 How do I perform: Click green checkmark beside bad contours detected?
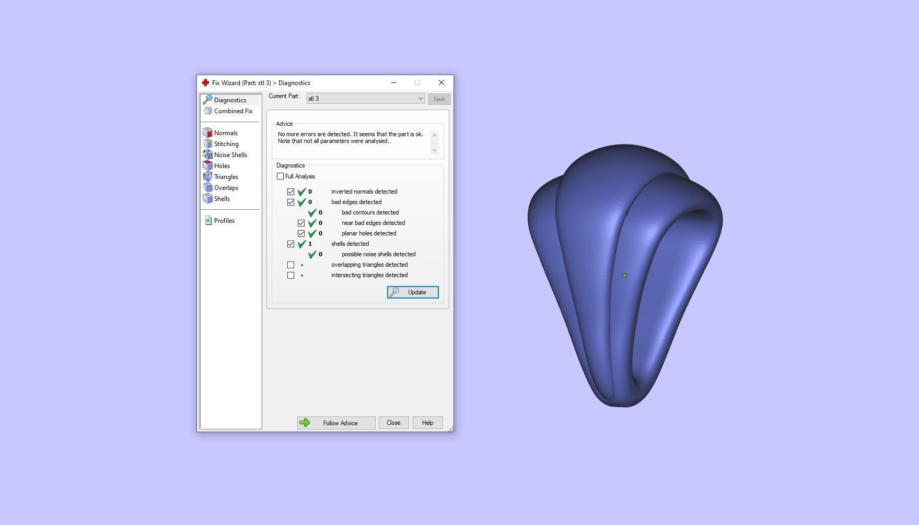pyautogui.click(x=312, y=212)
